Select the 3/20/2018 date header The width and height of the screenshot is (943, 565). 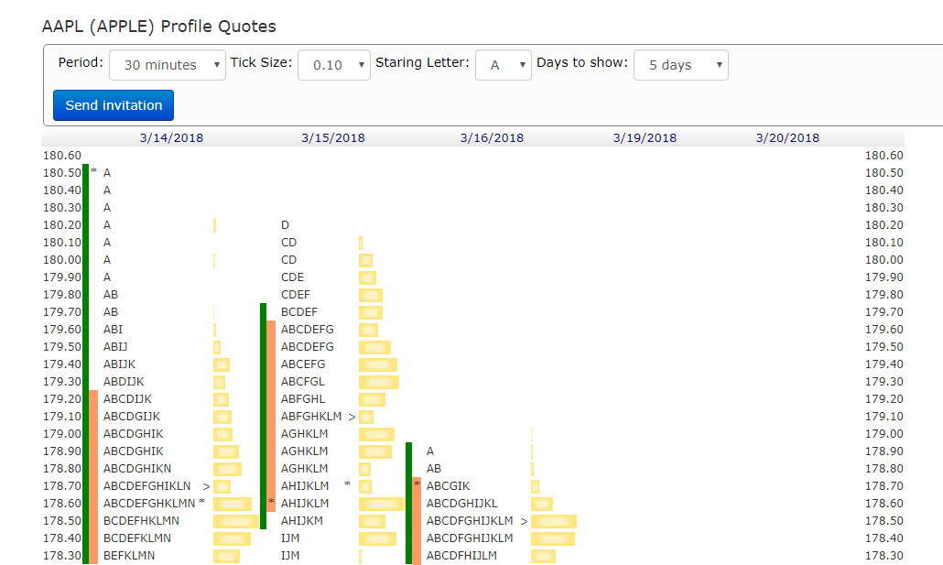788,137
